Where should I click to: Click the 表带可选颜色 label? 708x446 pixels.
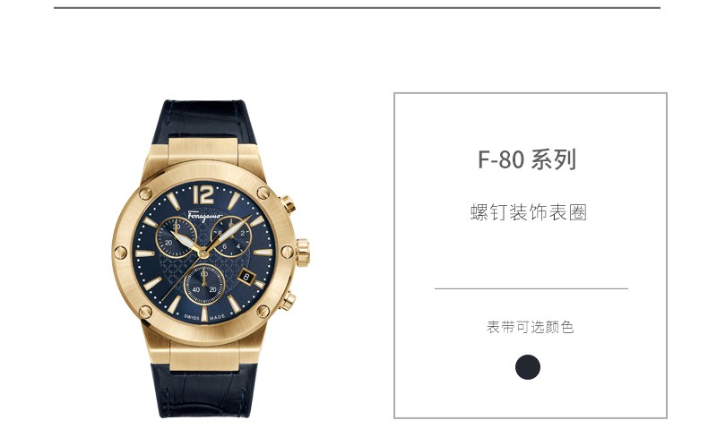pos(530,327)
